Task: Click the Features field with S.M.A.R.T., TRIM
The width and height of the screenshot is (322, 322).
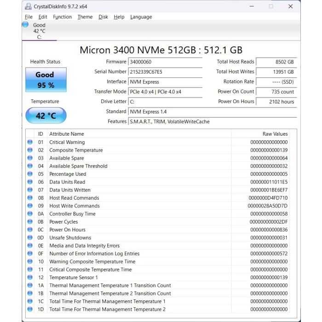Action: point(213,121)
